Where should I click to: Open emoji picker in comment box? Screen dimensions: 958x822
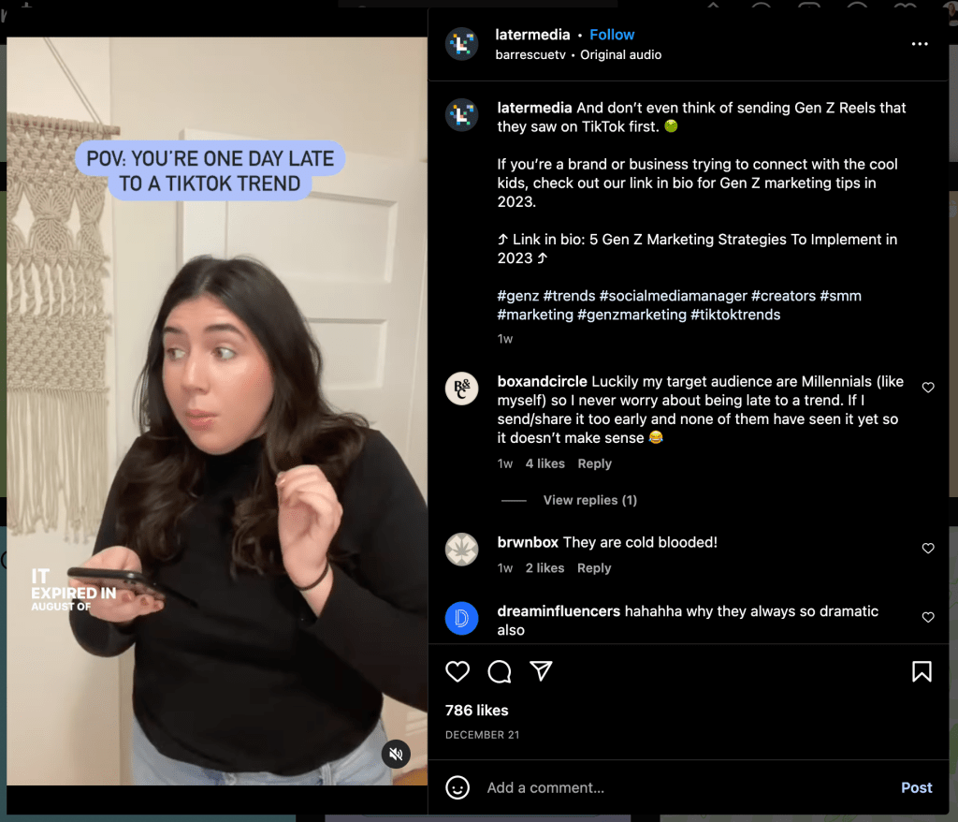click(x=457, y=787)
